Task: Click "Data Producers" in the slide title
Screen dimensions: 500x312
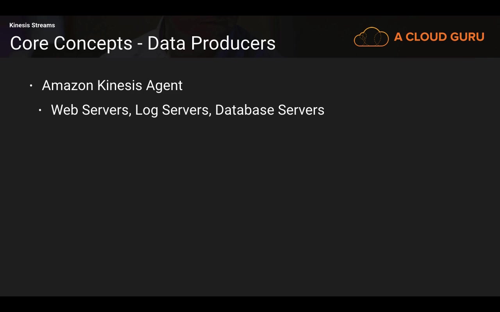Action: (211, 43)
